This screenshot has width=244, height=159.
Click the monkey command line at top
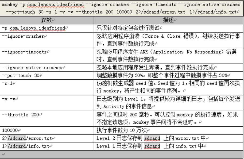click(x=121, y=8)
